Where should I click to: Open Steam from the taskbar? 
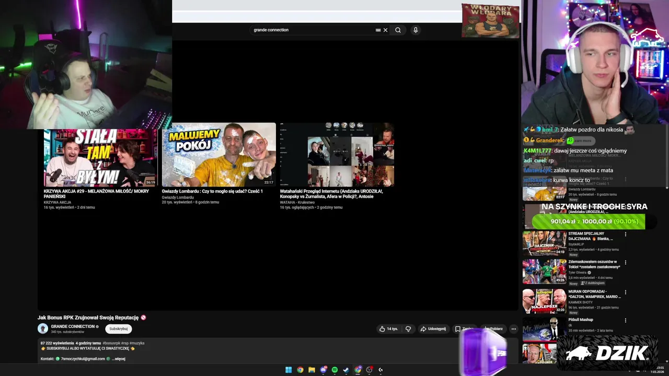point(346,370)
